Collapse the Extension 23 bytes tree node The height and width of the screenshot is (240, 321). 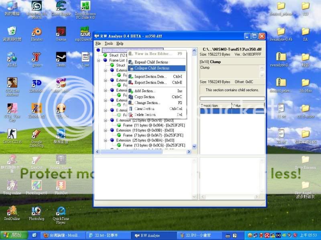106,120
